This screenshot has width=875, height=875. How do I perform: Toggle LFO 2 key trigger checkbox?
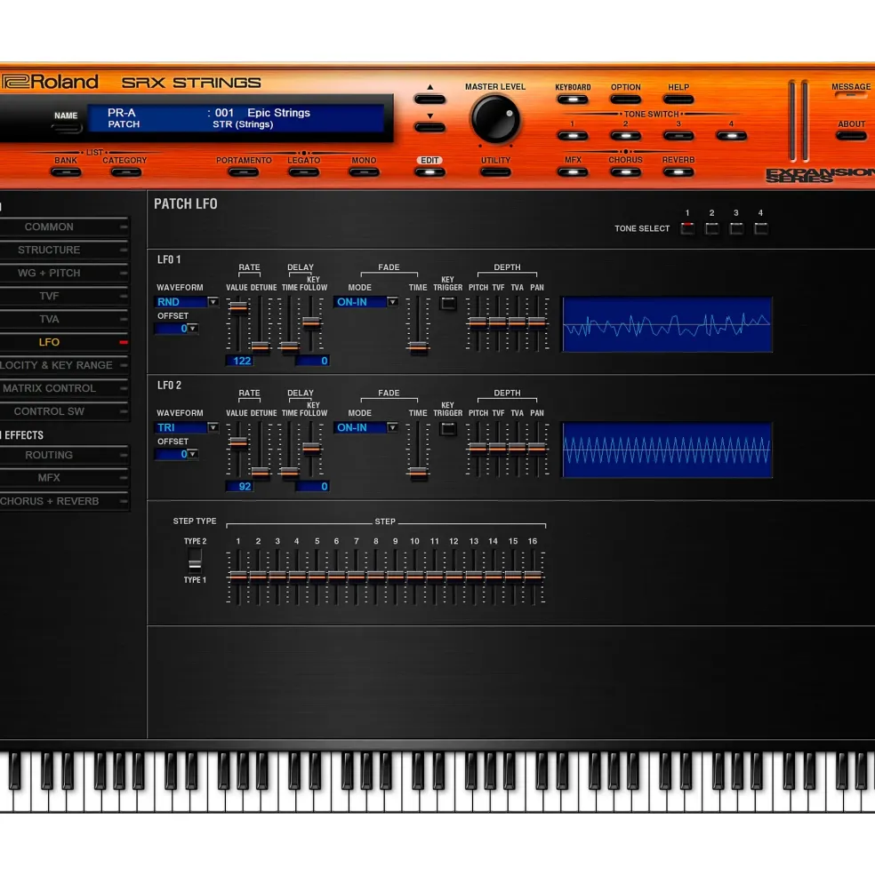(x=447, y=428)
